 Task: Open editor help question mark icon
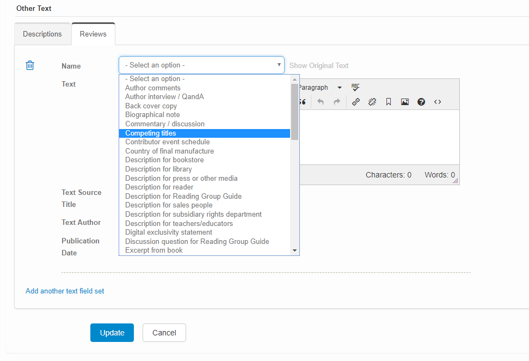point(421,102)
